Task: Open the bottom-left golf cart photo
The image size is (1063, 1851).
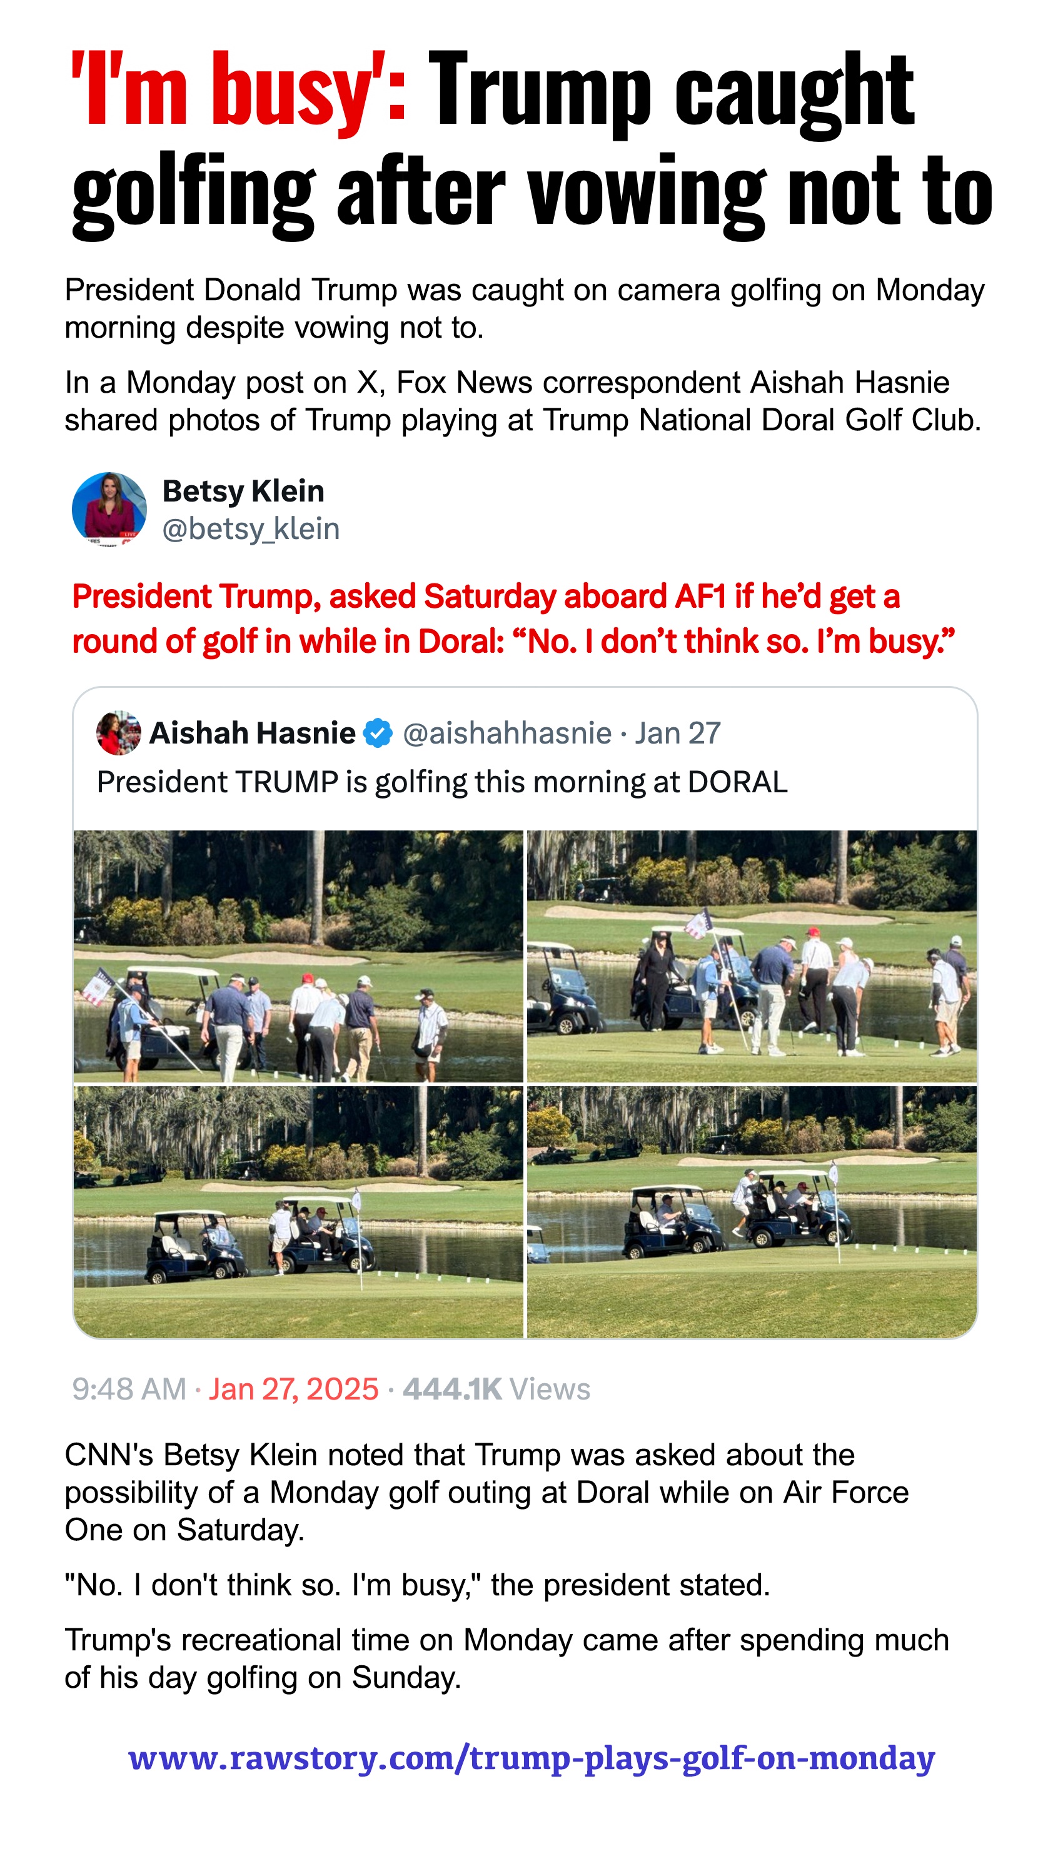Action: click(299, 1211)
